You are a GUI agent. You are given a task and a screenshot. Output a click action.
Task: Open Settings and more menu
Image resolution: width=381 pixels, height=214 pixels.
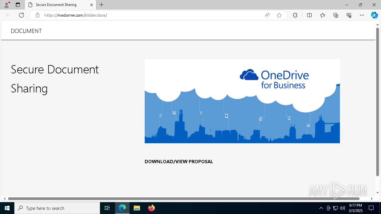[362, 15]
